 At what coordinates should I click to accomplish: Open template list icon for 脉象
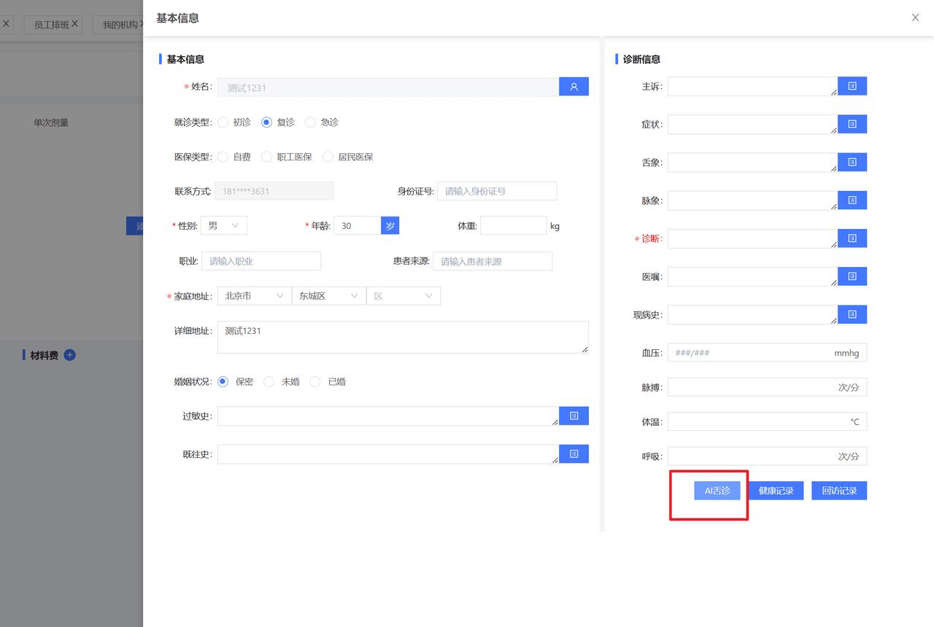852,200
